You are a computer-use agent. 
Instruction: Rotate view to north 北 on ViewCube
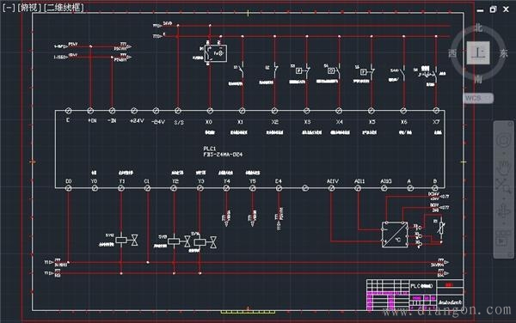tap(478, 28)
